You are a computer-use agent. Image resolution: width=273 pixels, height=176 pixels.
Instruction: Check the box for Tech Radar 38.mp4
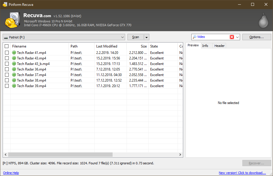point(7,80)
